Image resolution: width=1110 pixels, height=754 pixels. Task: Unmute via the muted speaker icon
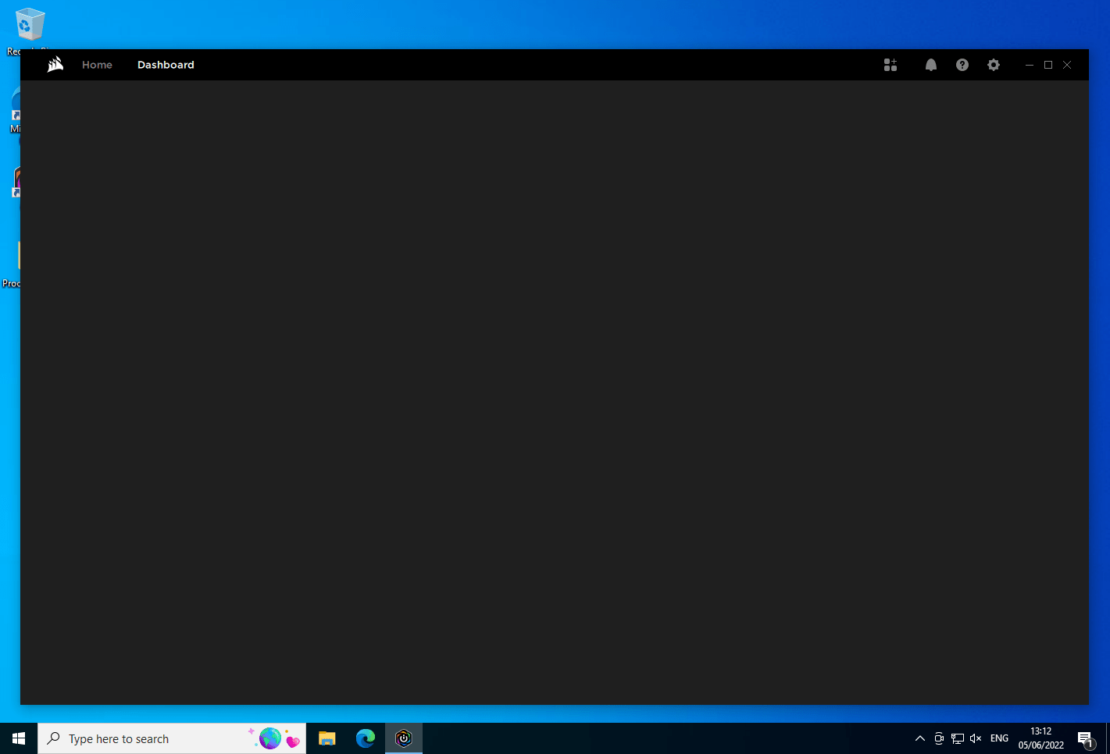[x=976, y=738]
